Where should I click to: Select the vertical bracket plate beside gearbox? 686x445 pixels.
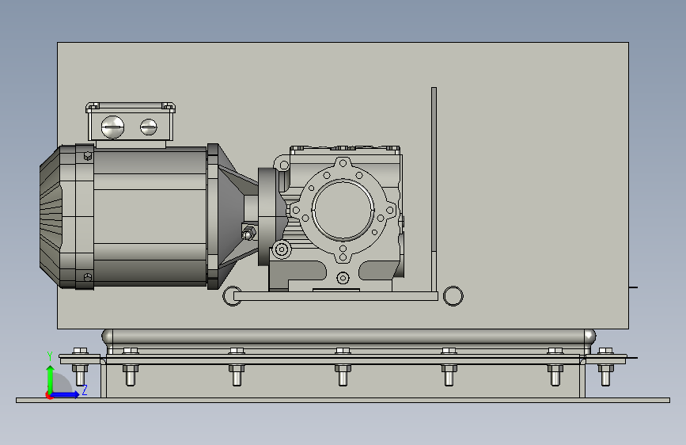point(434,189)
